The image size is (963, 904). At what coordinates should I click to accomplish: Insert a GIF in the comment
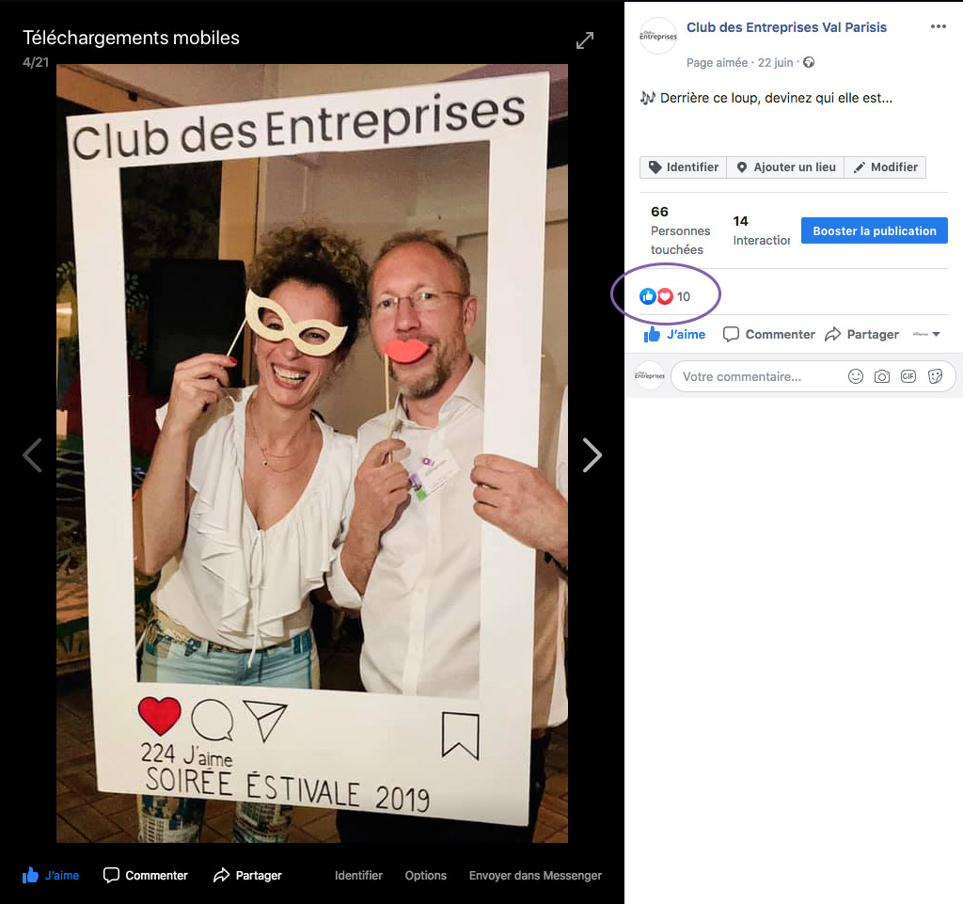pos(908,376)
